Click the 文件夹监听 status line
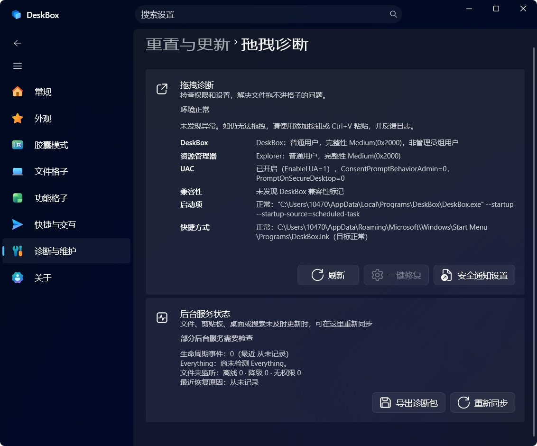 pyautogui.click(x=241, y=372)
